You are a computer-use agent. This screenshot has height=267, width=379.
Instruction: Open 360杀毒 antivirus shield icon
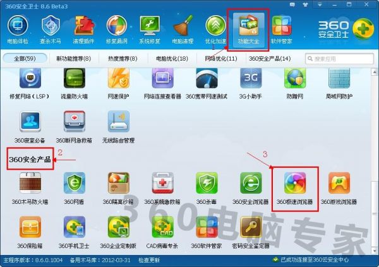[207, 186]
